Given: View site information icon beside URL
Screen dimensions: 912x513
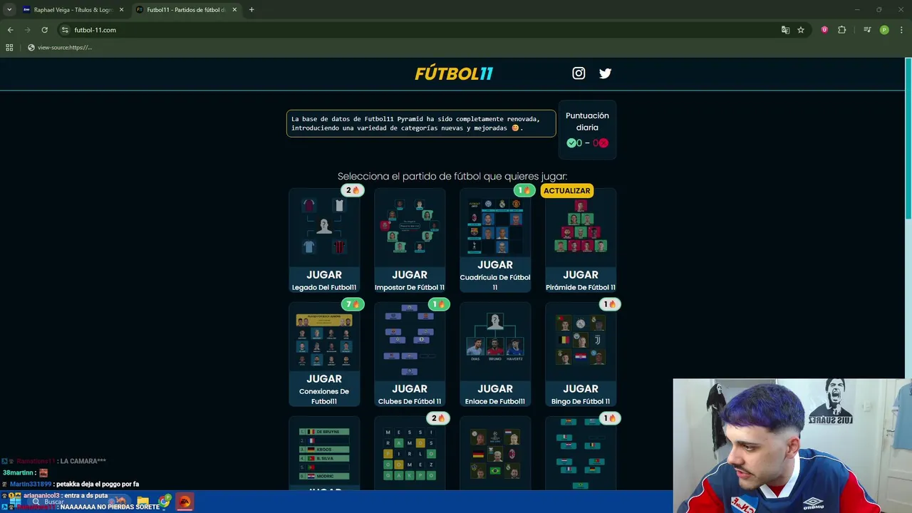Looking at the screenshot, I should 65,30.
